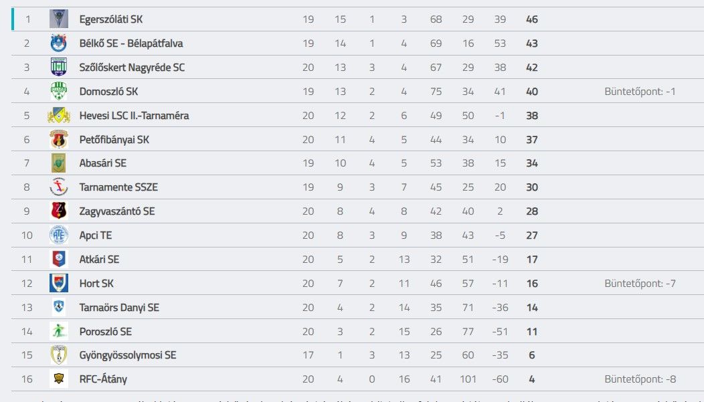The height and width of the screenshot is (402, 704).
Task: Click Büntetőpont: -1 note beside Domoszló SK
Action: coord(640,92)
